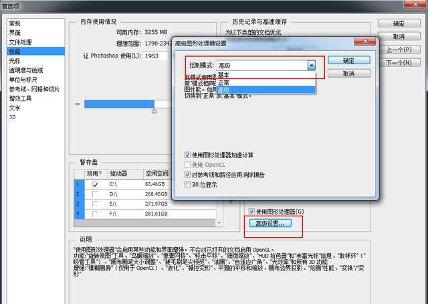Open the 绘制模式 dropdown arrow

click(x=311, y=66)
